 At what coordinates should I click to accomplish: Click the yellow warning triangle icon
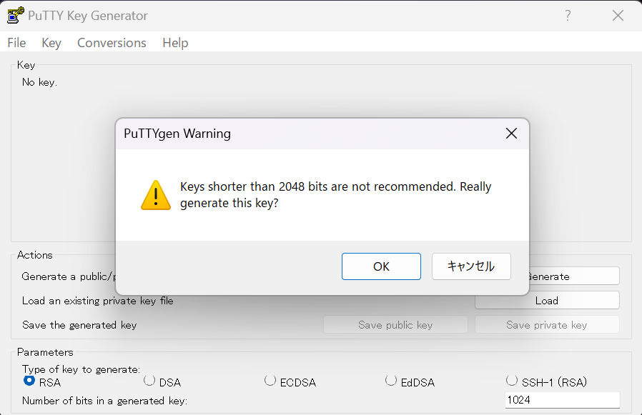(x=156, y=194)
